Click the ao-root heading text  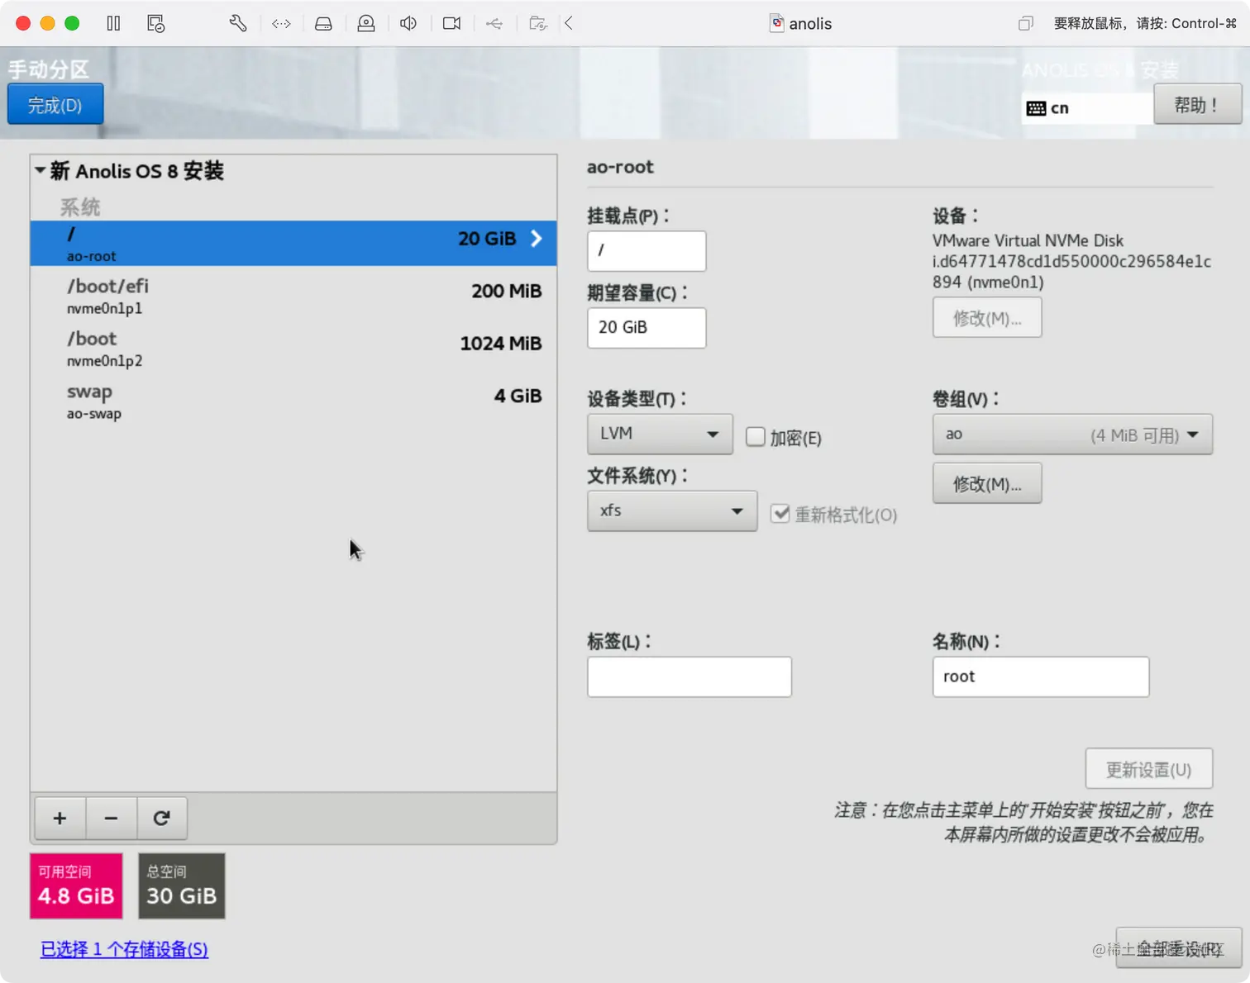point(620,167)
